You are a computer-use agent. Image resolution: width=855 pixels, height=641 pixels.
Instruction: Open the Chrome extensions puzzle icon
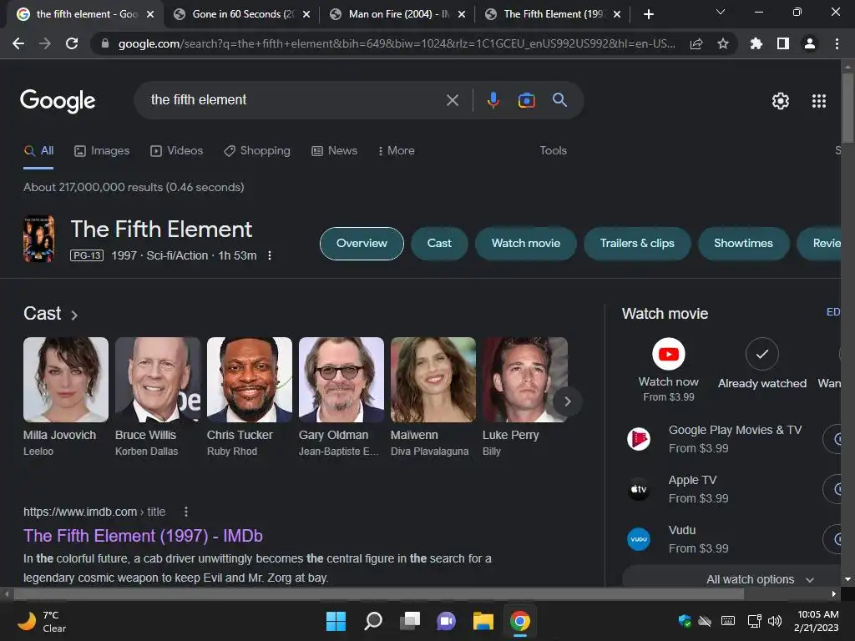click(x=756, y=43)
